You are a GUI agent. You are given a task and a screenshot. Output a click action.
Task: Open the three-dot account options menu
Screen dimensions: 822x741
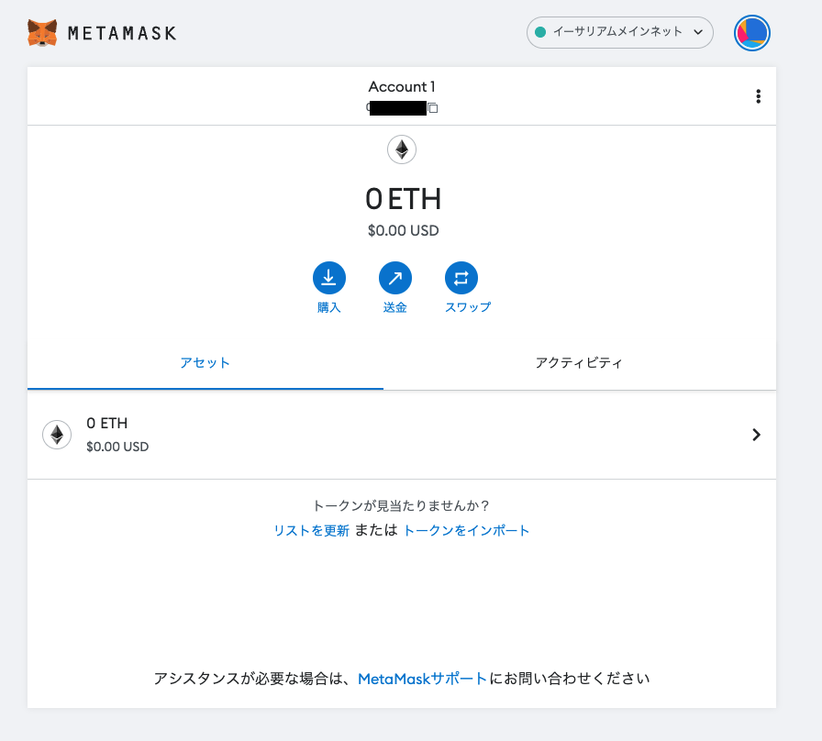(758, 96)
